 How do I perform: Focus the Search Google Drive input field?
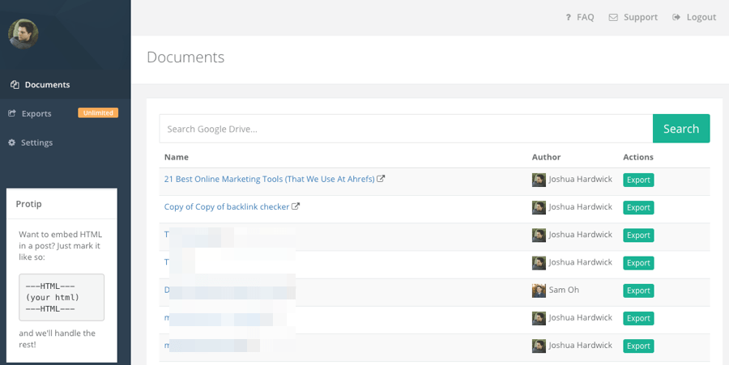click(x=405, y=129)
